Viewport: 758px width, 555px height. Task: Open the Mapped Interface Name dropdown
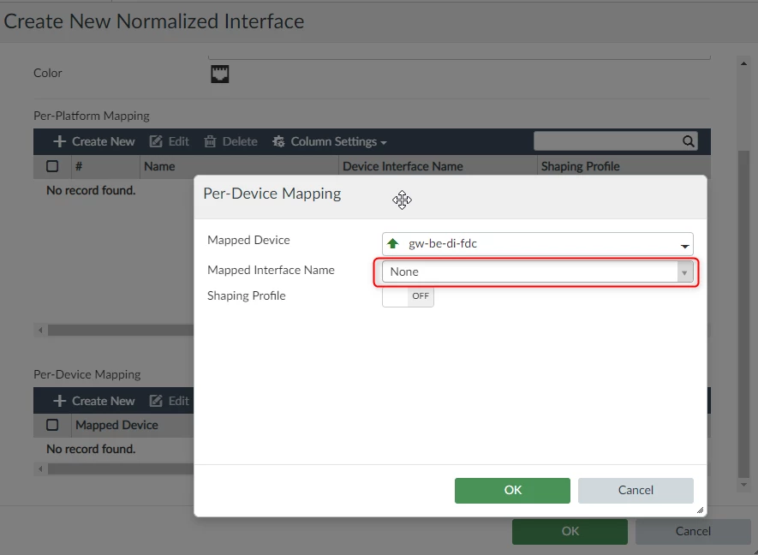coord(538,272)
